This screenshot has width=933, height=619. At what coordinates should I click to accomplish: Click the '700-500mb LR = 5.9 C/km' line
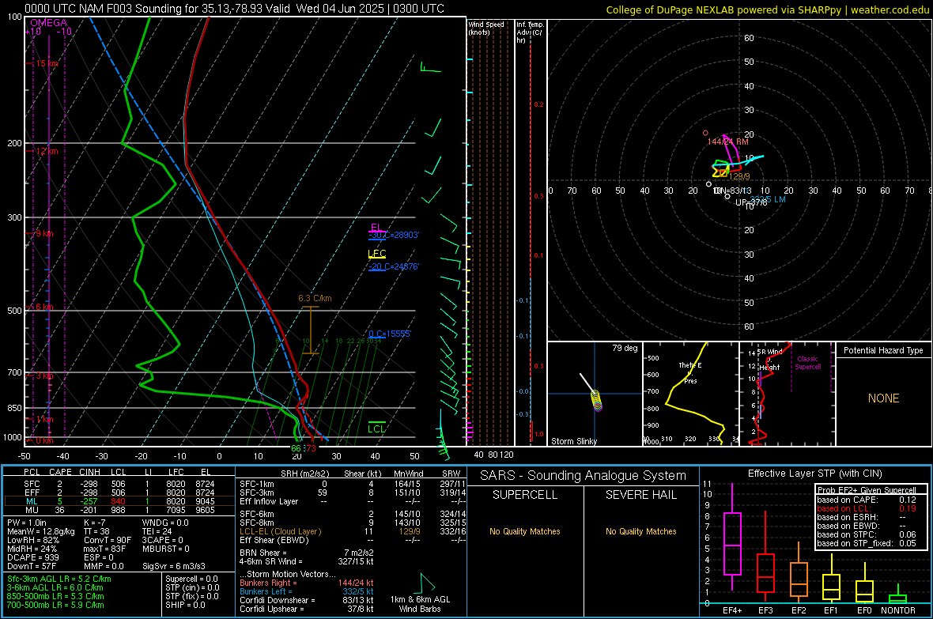pyautogui.click(x=55, y=606)
